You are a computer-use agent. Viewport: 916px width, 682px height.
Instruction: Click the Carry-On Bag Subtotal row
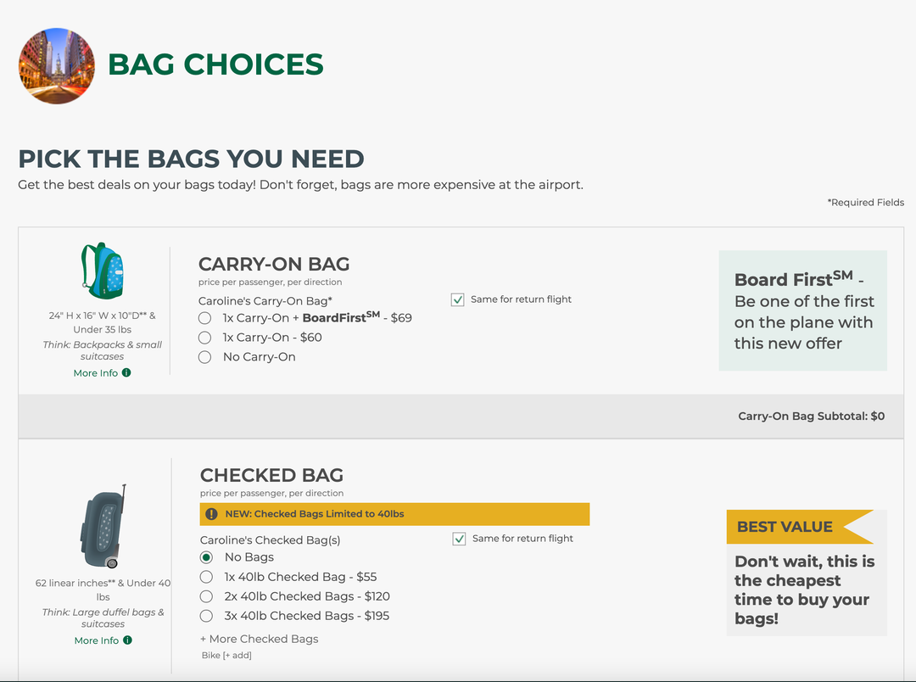click(810, 416)
